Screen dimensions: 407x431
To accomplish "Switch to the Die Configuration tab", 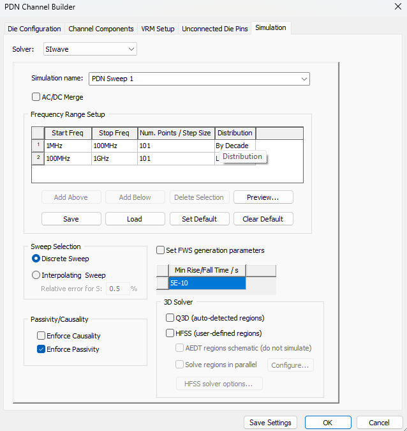I will (x=34, y=29).
